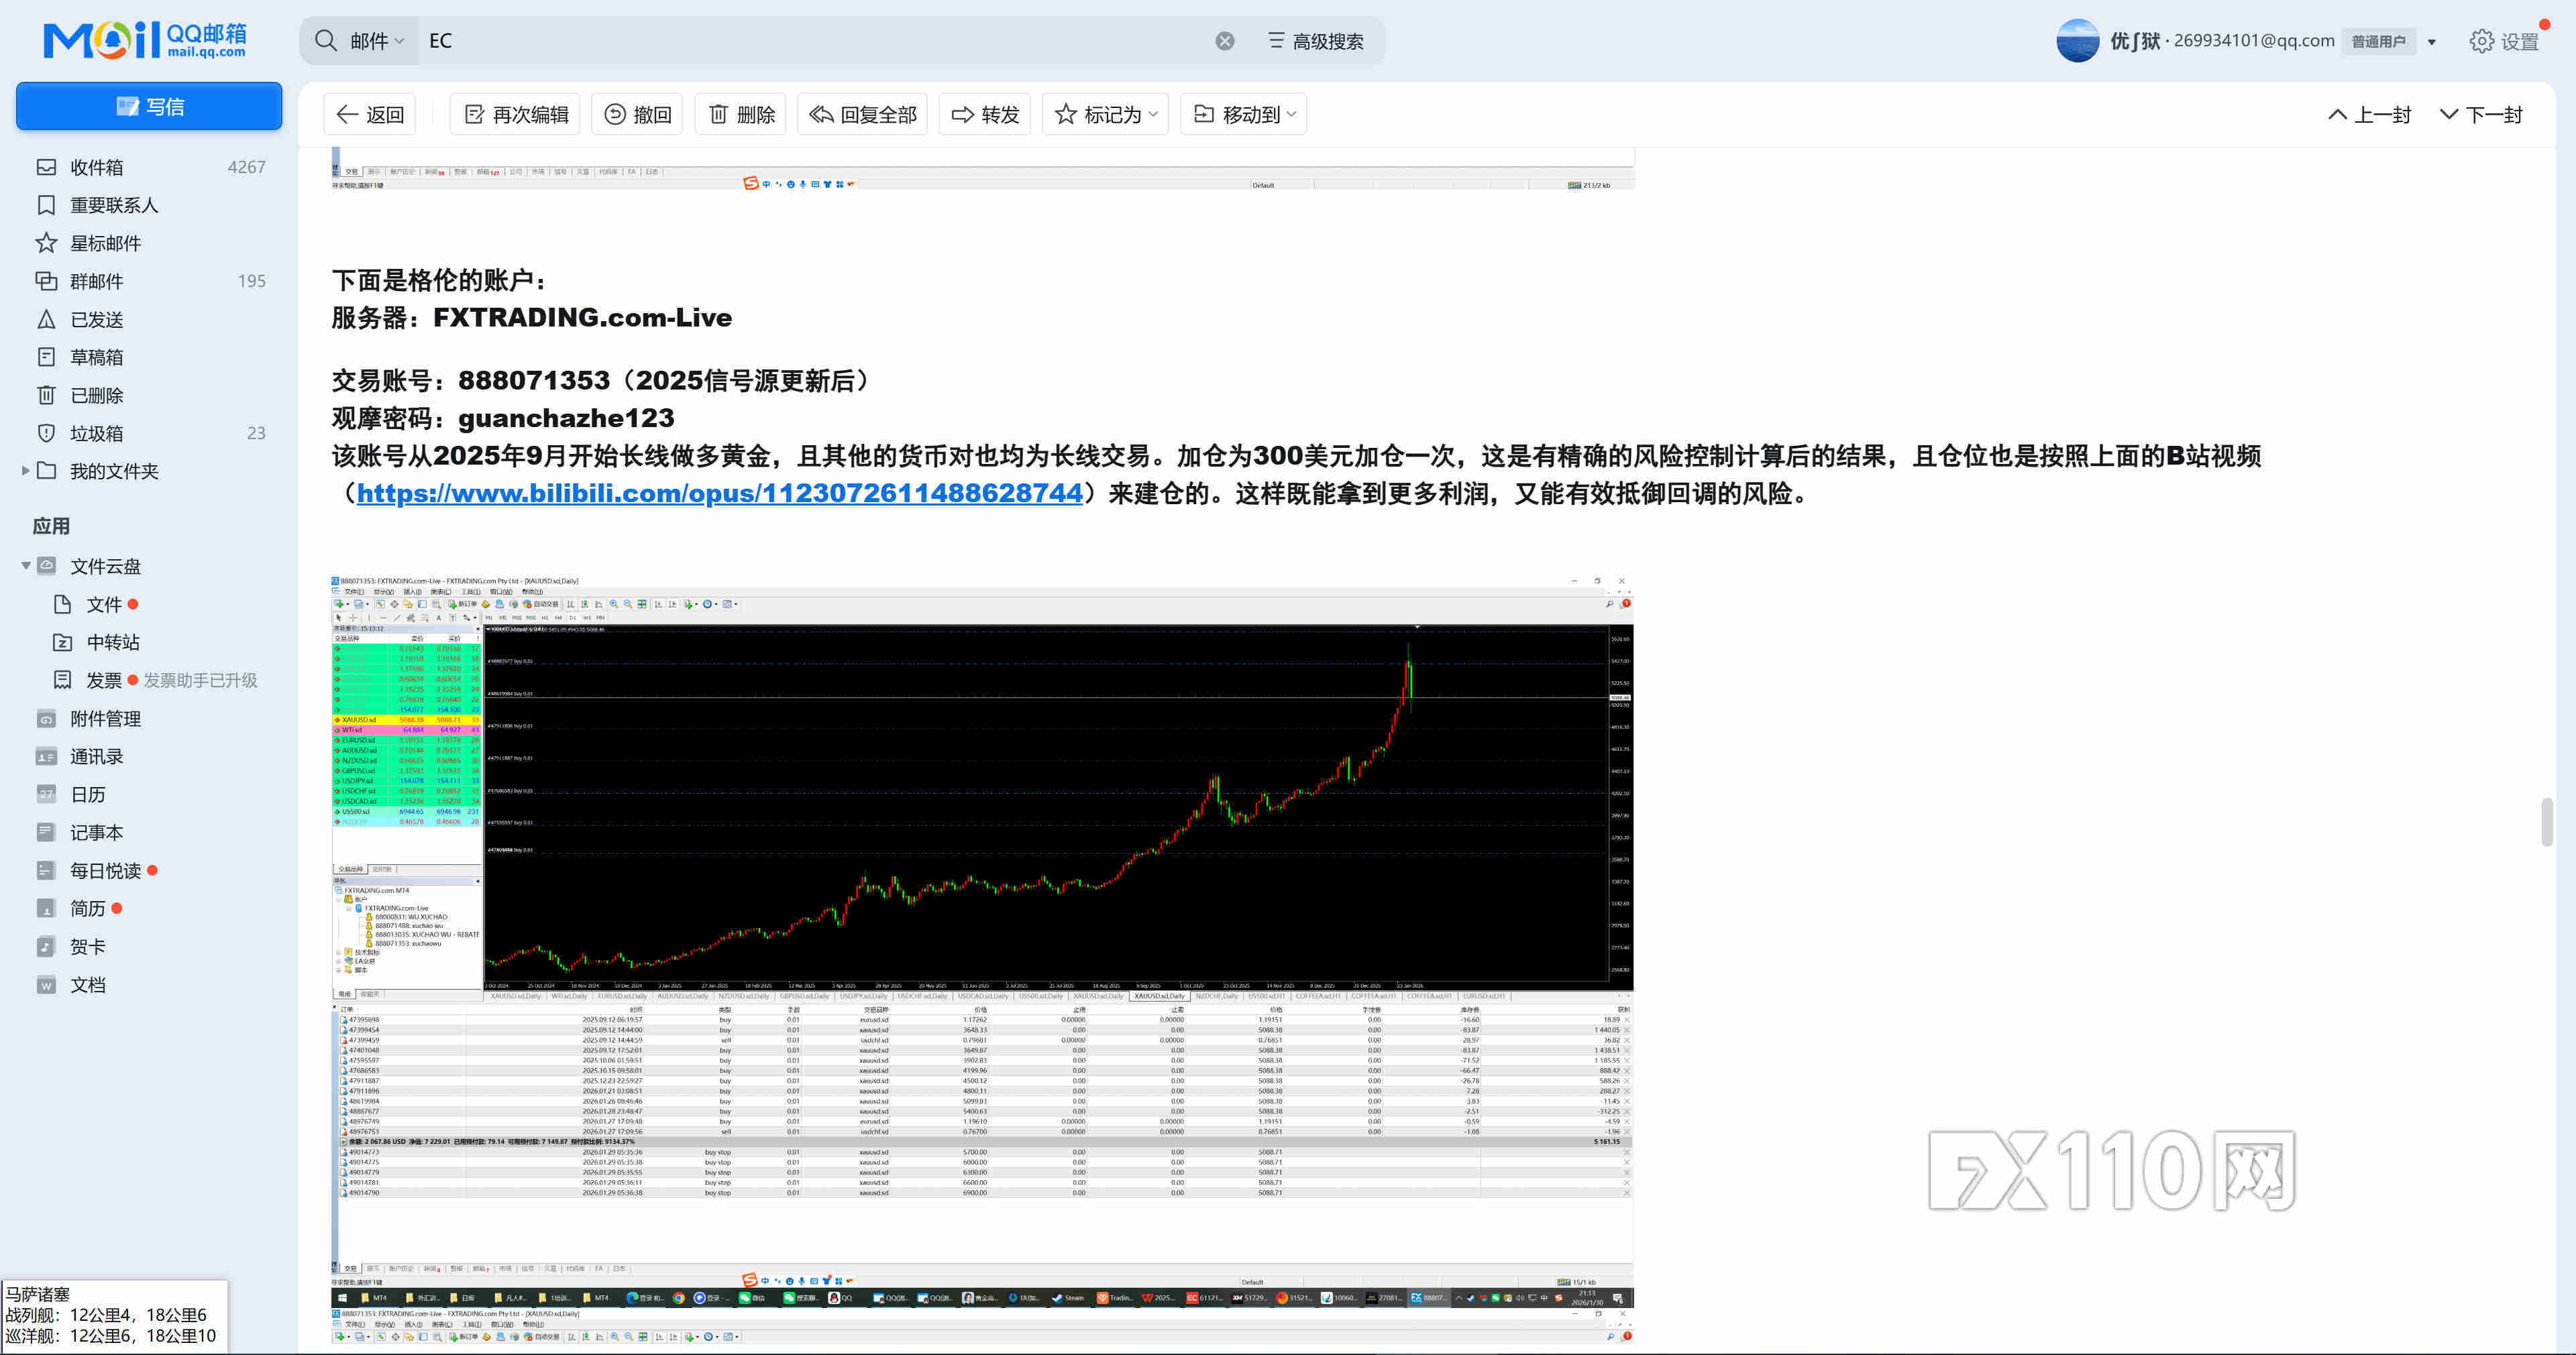Open the 标记为 dropdown
Screen dimensions: 2576x1355
[1105, 114]
